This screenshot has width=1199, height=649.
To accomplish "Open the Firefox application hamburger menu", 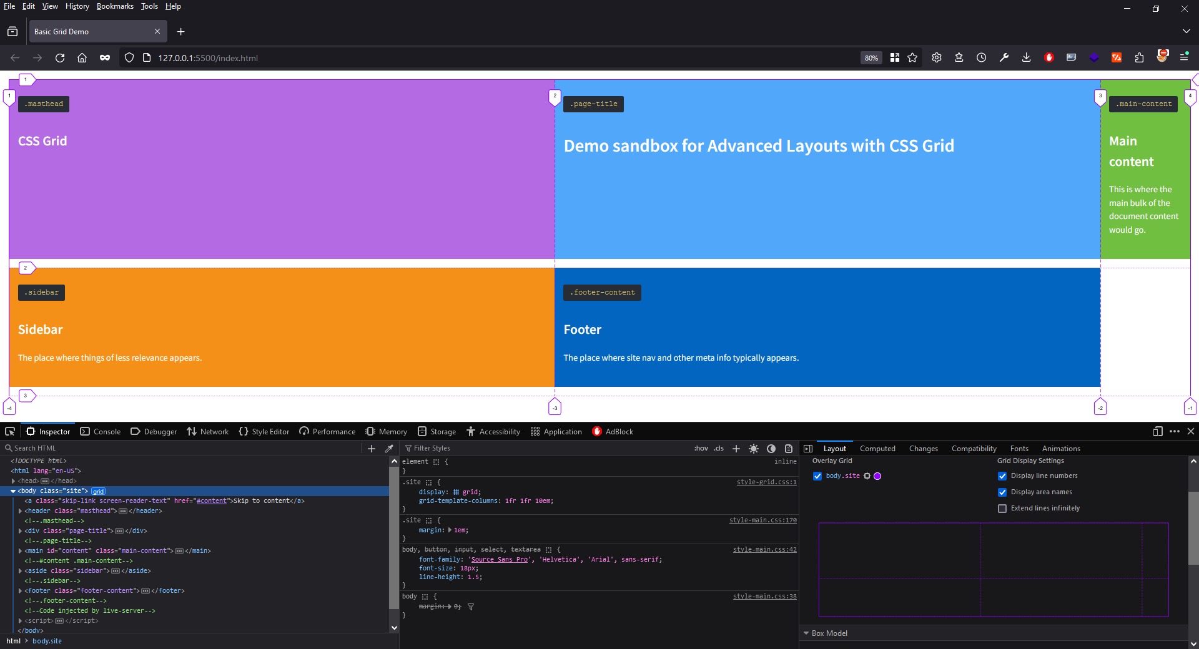I will coord(1184,57).
